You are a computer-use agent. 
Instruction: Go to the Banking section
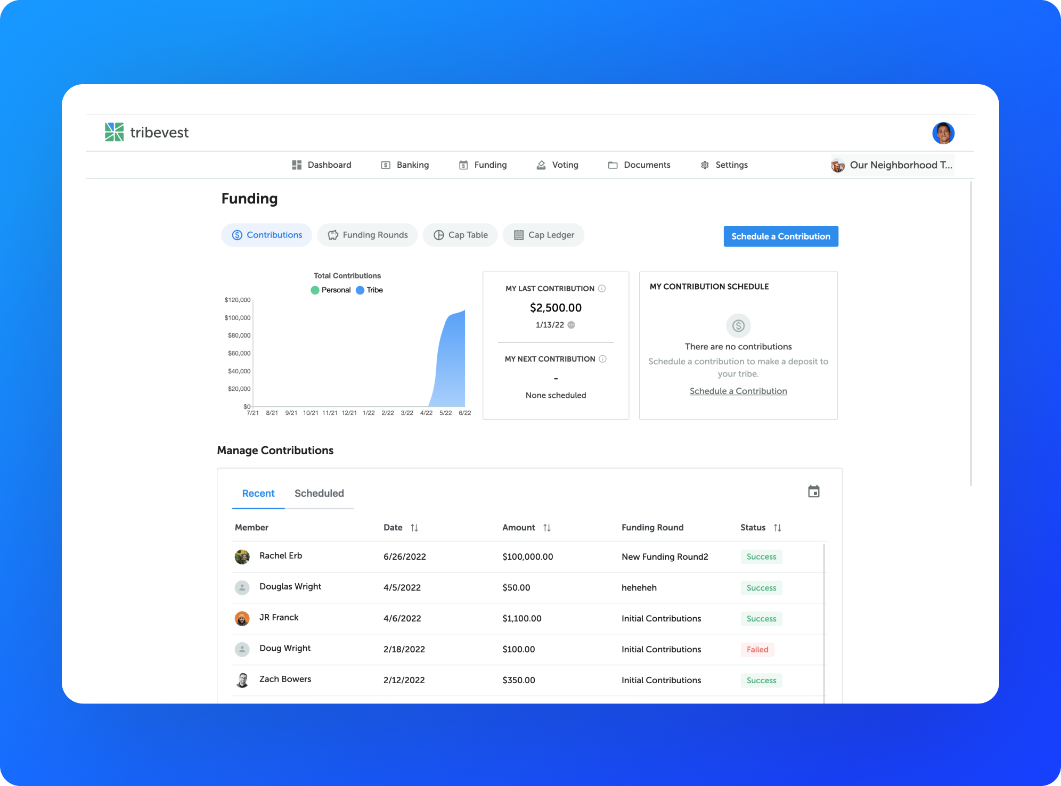pyautogui.click(x=405, y=165)
